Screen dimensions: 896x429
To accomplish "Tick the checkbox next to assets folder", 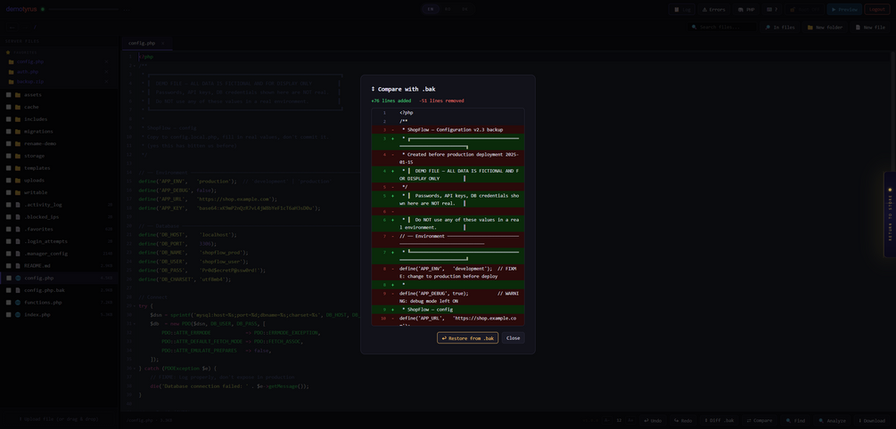I will point(9,94).
